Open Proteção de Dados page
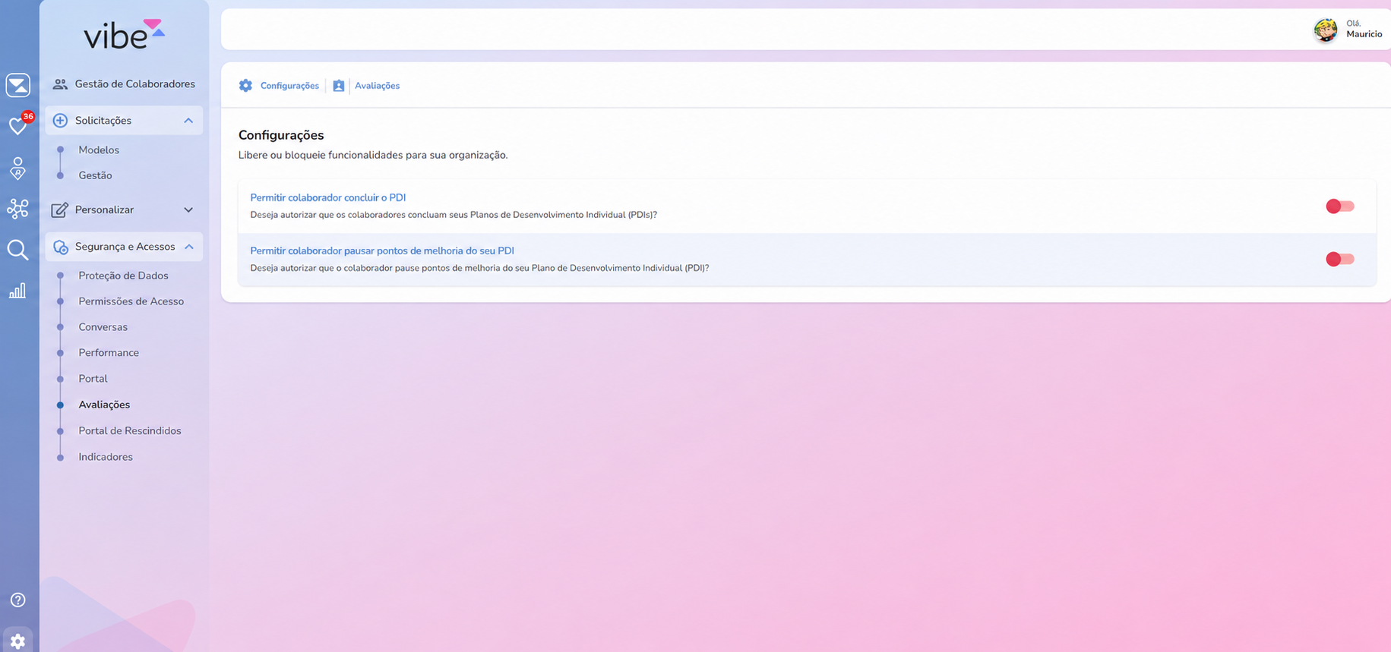Screen dimensions: 1391x652 click(x=123, y=276)
